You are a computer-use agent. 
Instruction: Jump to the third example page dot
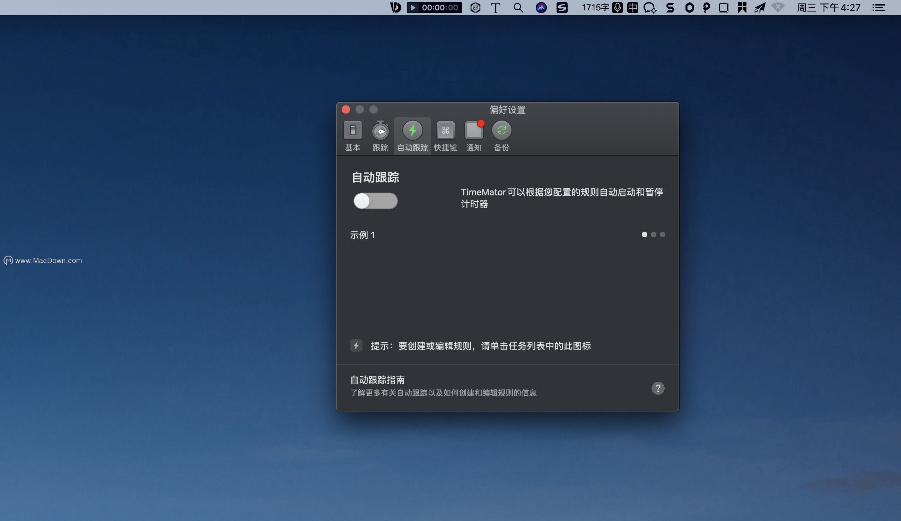point(663,235)
